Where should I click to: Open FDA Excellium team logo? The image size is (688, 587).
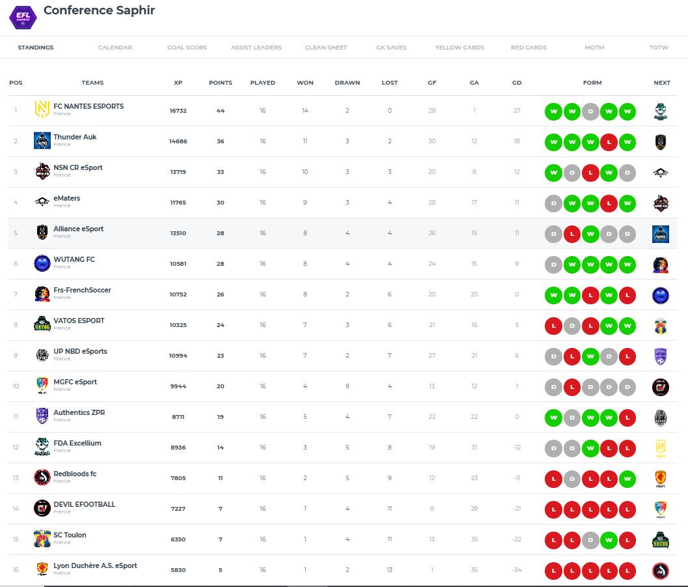[x=42, y=447]
